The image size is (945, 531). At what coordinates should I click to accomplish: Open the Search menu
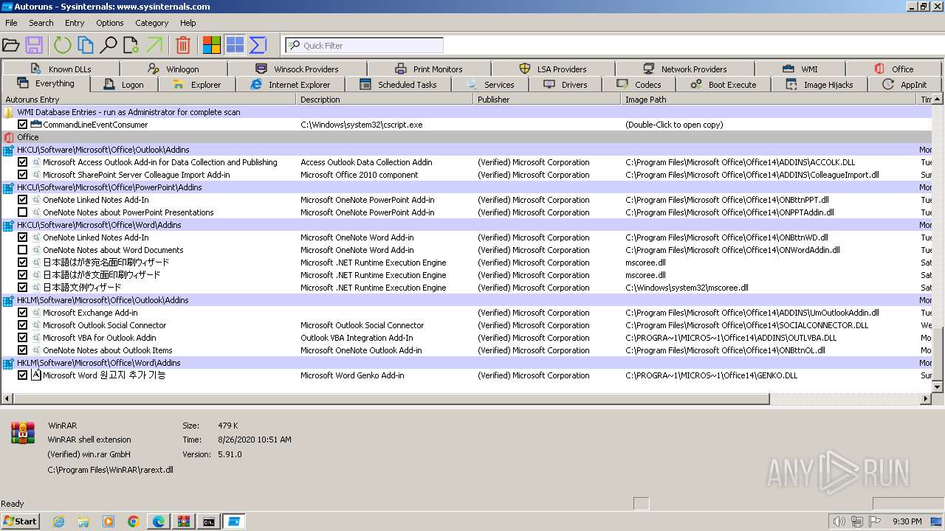pyautogui.click(x=41, y=23)
